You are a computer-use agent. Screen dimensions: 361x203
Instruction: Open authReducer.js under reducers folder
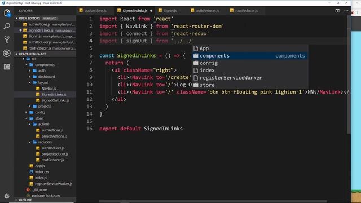pos(45,148)
